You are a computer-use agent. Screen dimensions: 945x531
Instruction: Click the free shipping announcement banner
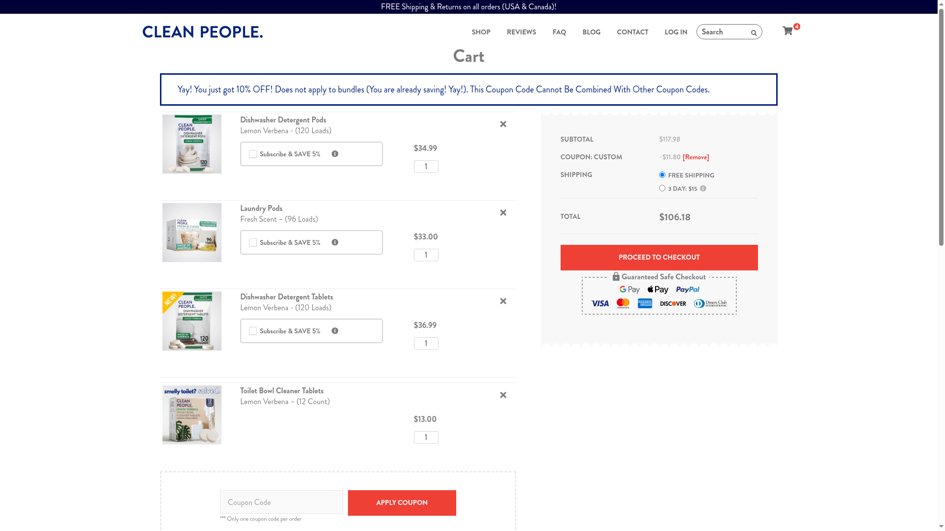click(469, 7)
